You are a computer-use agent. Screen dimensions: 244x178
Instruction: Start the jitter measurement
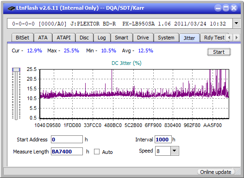pos(219,52)
